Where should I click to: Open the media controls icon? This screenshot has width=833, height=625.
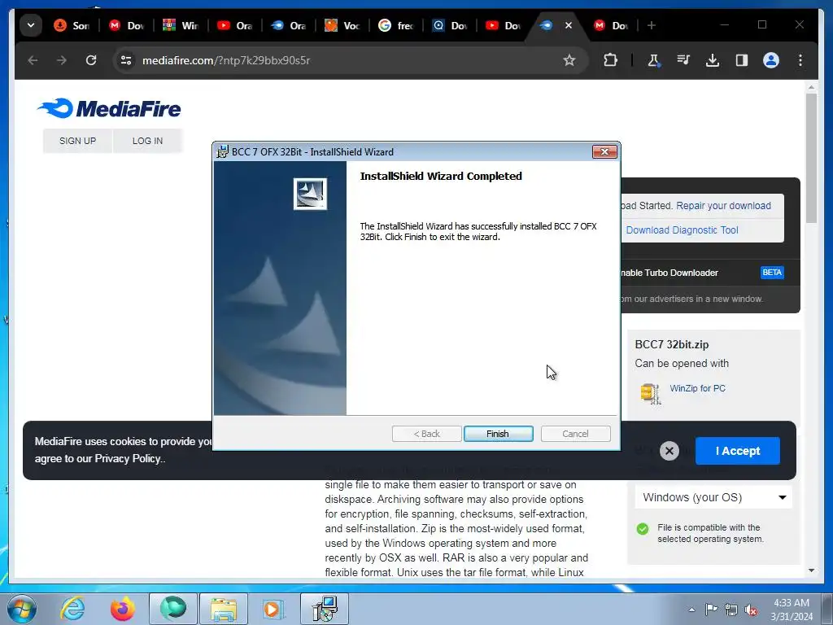click(x=683, y=60)
